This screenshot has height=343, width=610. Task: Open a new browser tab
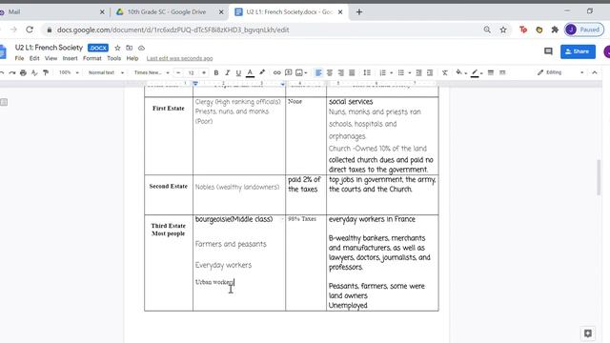[359, 12]
